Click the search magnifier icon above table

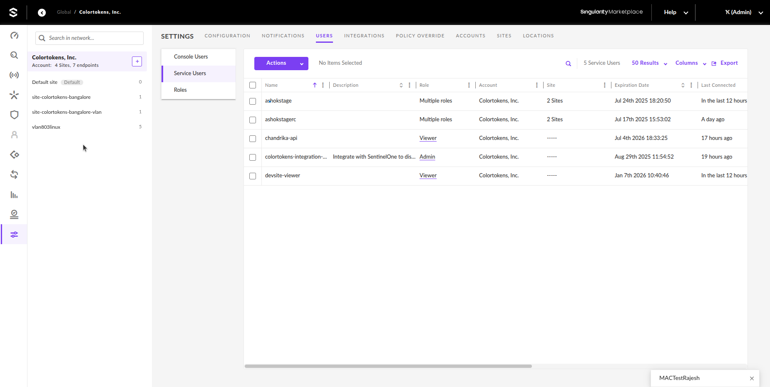click(568, 64)
